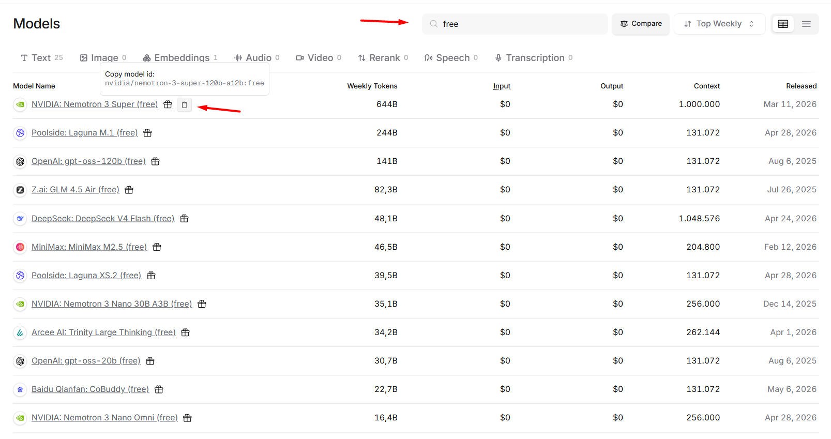Screen dimensions: 831x439
Task: Click the Context column header
Action: [x=707, y=86]
